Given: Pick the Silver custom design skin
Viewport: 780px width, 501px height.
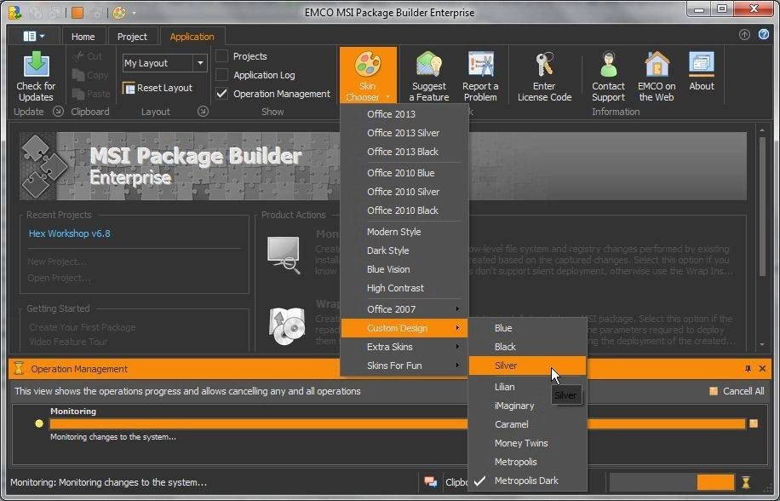Looking at the screenshot, I should point(527,366).
